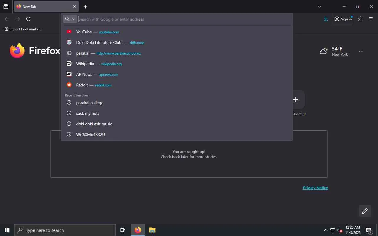Click the clock icon beside 'parakai college'
Viewport: 378px width, 236px height.
[x=69, y=102]
